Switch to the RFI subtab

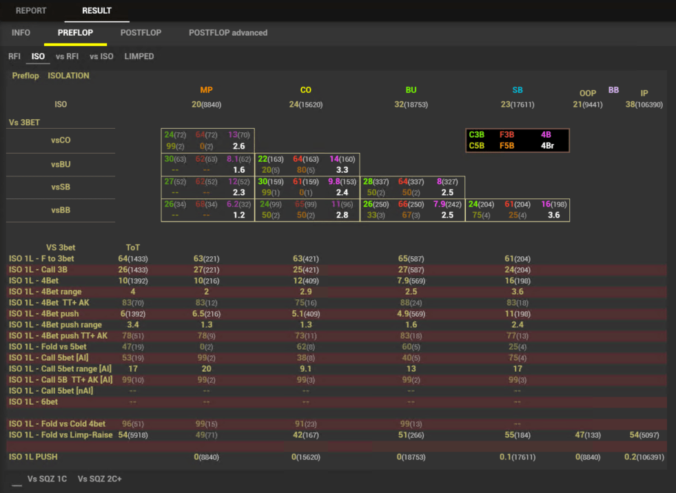click(14, 56)
